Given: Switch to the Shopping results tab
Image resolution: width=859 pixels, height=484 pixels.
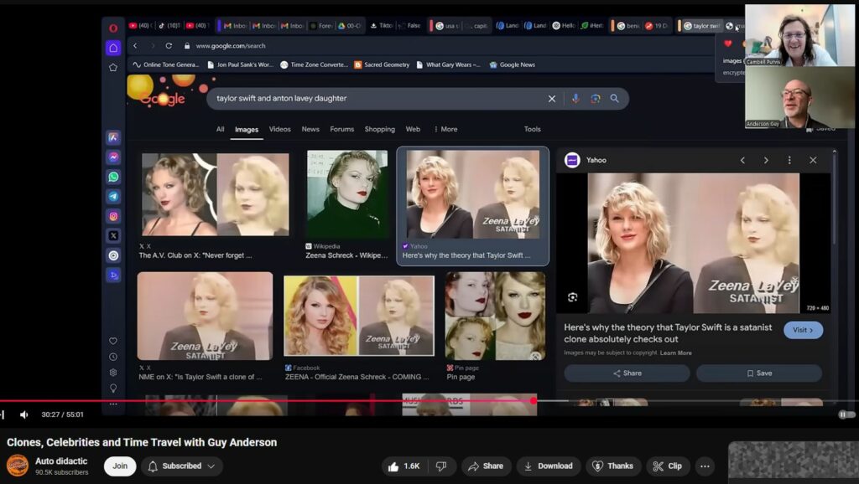Looking at the screenshot, I should pos(380,129).
